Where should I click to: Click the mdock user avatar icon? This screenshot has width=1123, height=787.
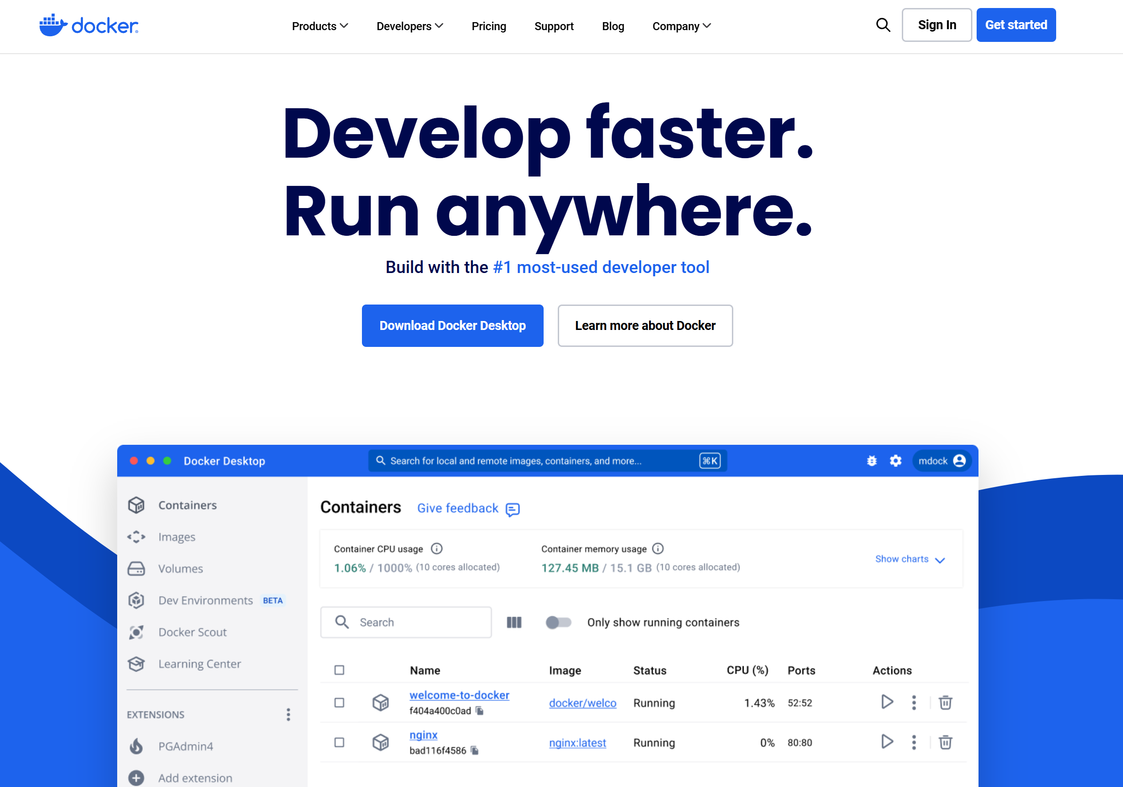pos(960,461)
